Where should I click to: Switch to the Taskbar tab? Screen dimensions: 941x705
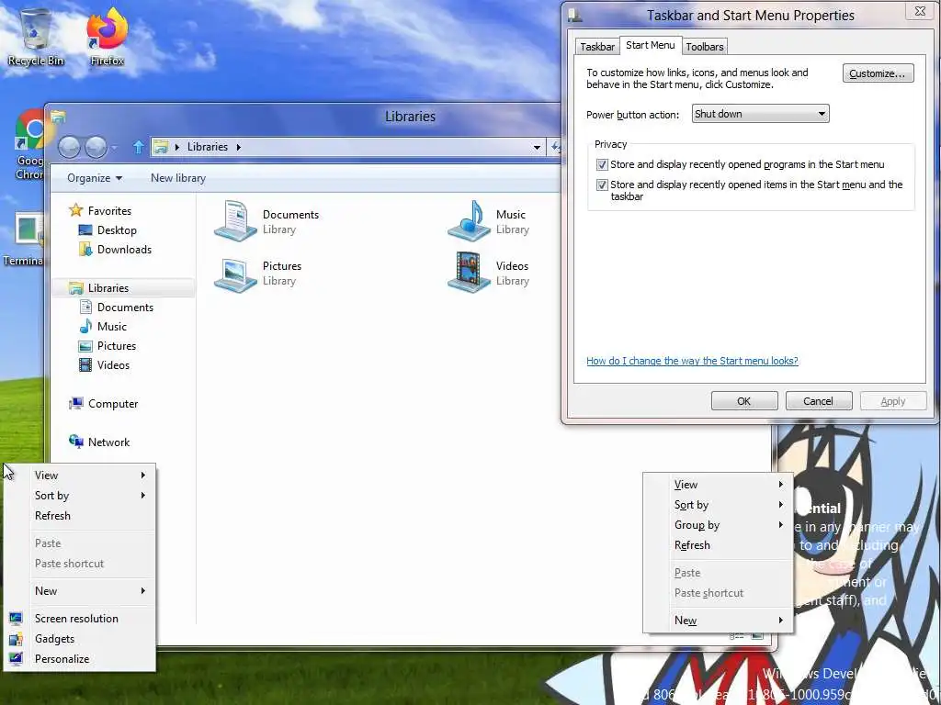click(x=597, y=47)
